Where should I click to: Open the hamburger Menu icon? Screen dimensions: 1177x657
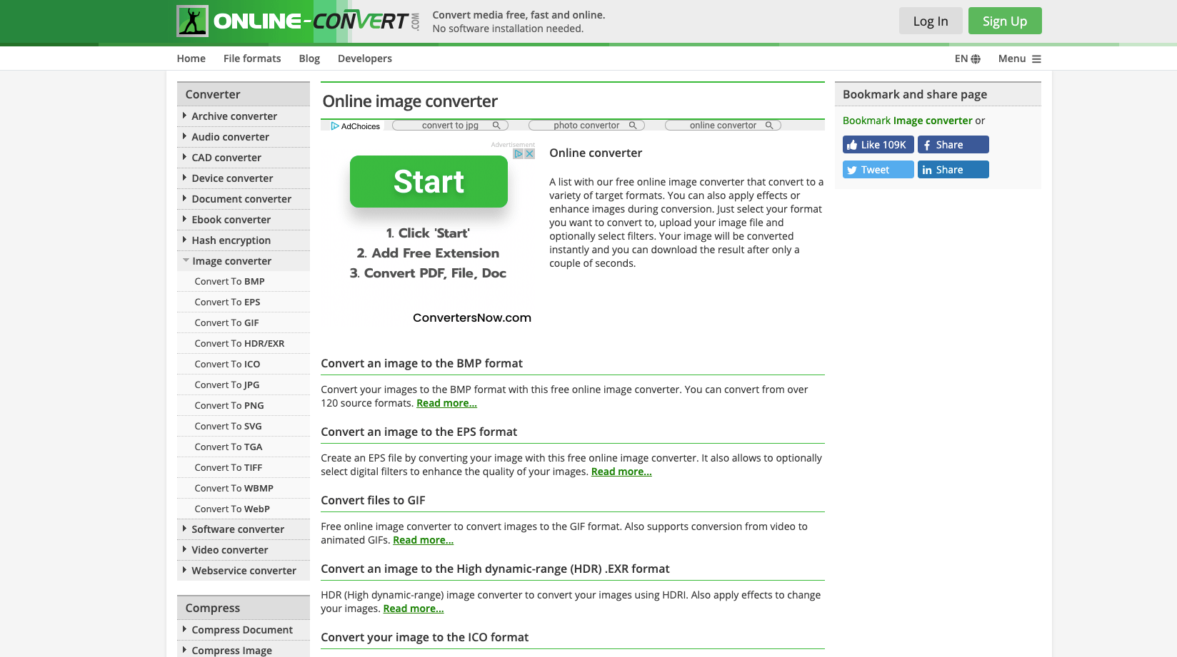click(x=1037, y=58)
